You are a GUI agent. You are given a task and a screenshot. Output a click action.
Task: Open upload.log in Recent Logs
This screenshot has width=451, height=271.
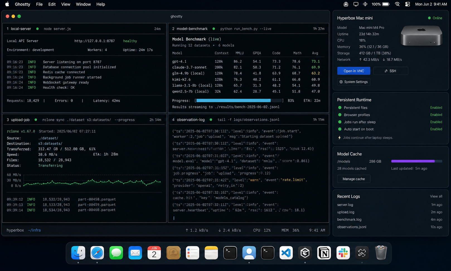(346, 212)
